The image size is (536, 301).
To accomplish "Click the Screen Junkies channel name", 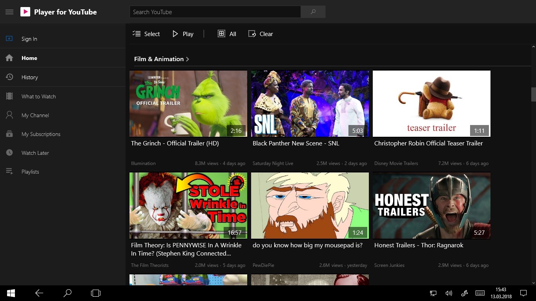I will coord(389,265).
